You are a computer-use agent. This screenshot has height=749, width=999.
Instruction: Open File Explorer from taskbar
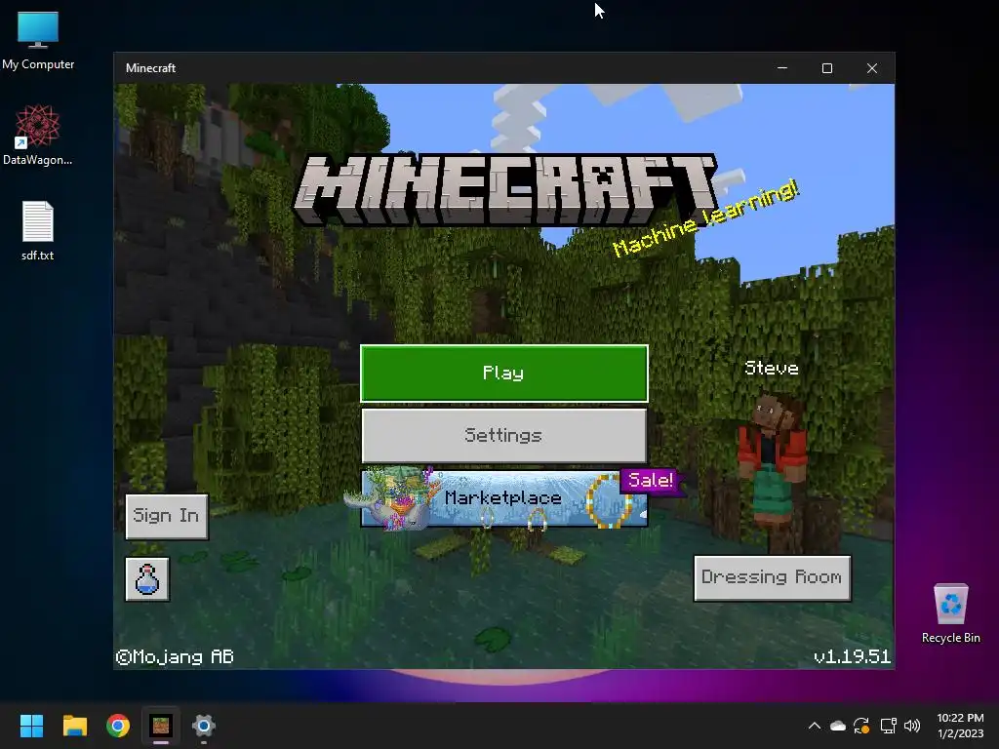[x=74, y=726]
